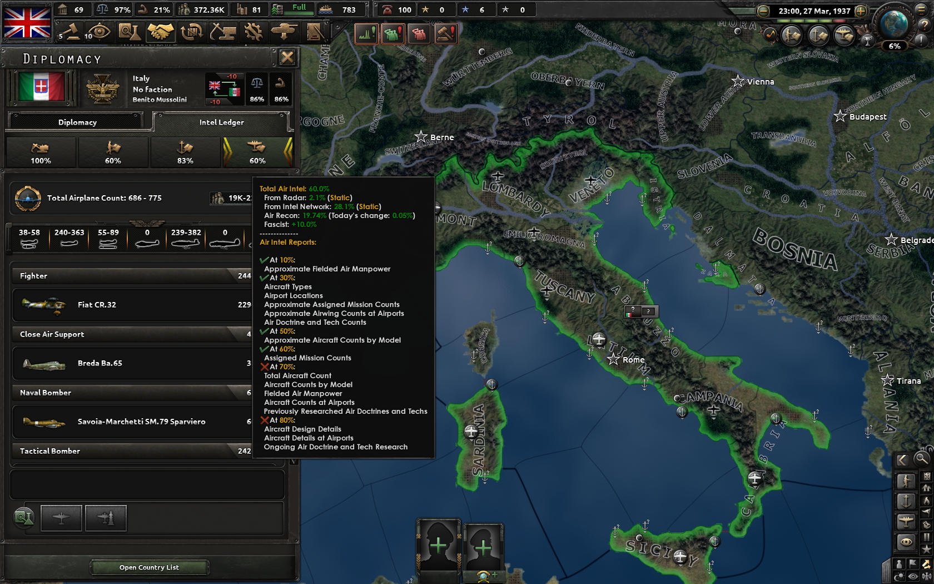Collapse the map modes panel chevron
The height and width of the screenshot is (584, 934).
902,459
